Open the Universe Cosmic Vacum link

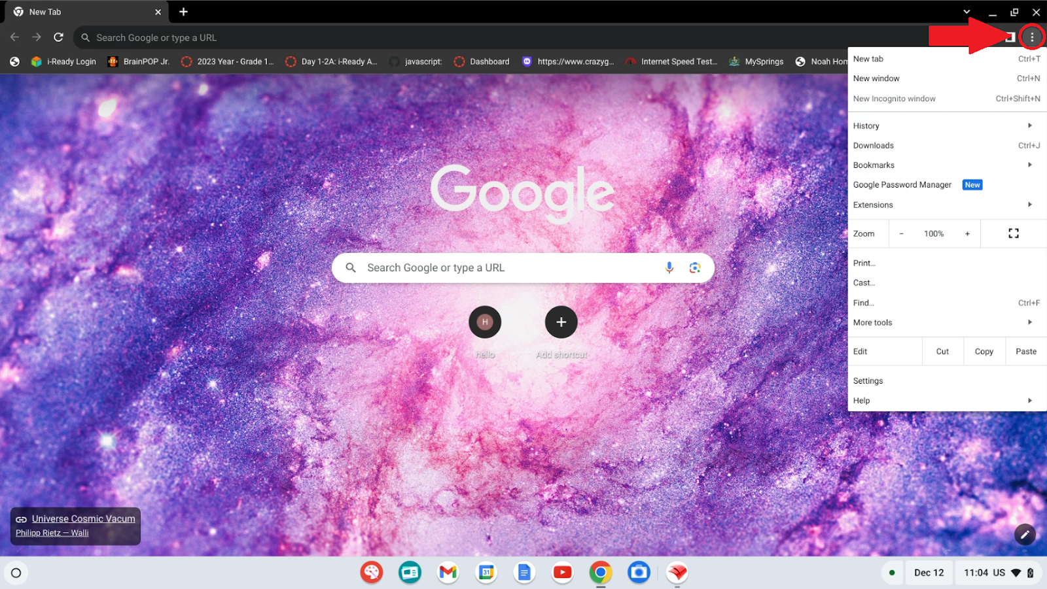tap(83, 518)
